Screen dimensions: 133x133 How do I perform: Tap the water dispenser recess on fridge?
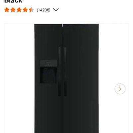pos(48,75)
